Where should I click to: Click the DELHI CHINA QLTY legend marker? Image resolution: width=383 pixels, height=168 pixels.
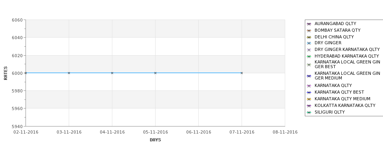pyautogui.click(x=309, y=37)
